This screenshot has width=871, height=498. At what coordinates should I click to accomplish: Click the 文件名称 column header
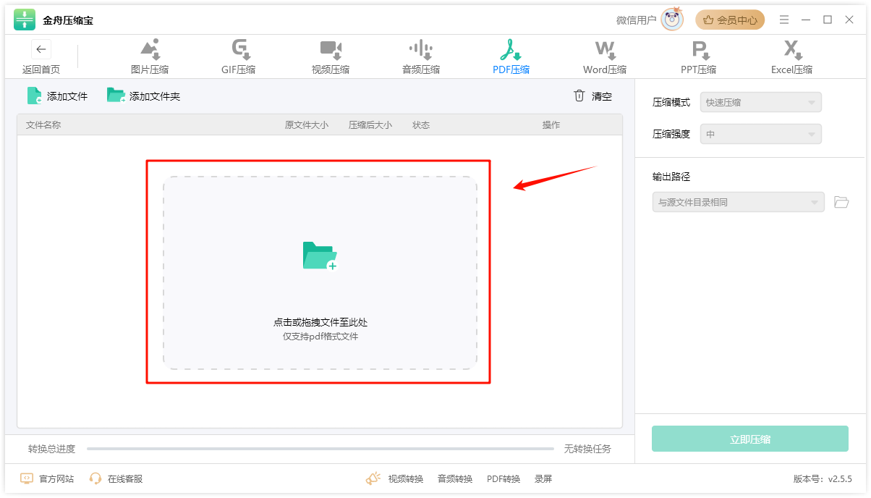click(43, 125)
